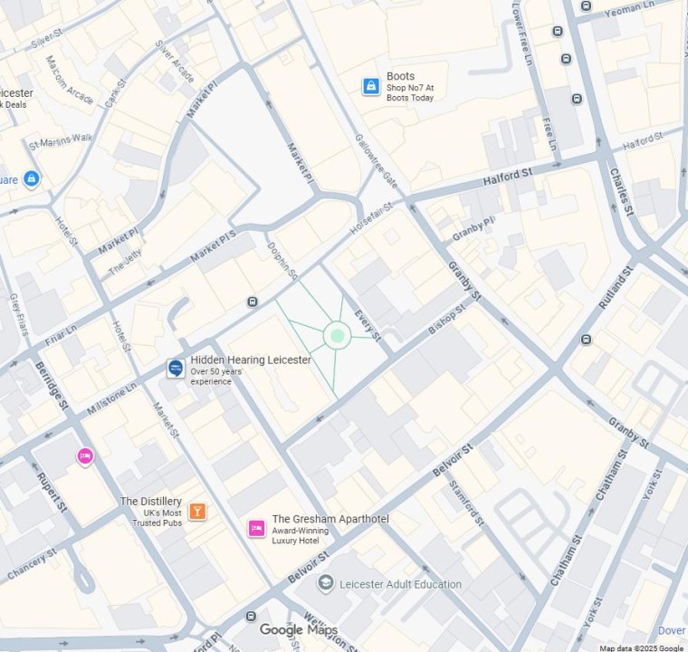Viewport: 688px width, 652px height.
Task: Click the bus stop icon on Rutland St
Action: 586,340
